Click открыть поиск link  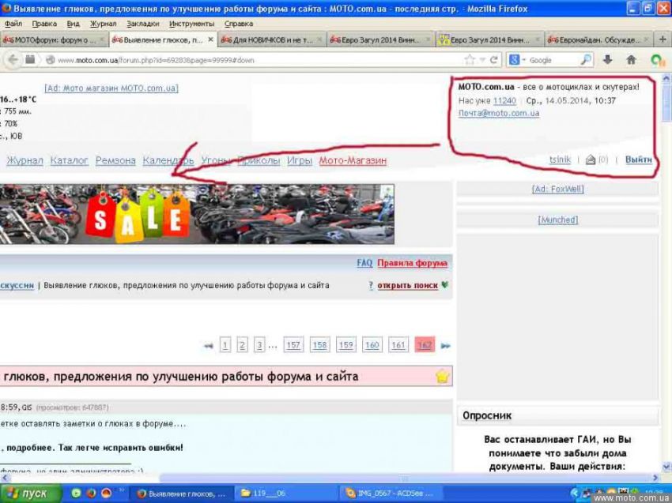point(408,286)
